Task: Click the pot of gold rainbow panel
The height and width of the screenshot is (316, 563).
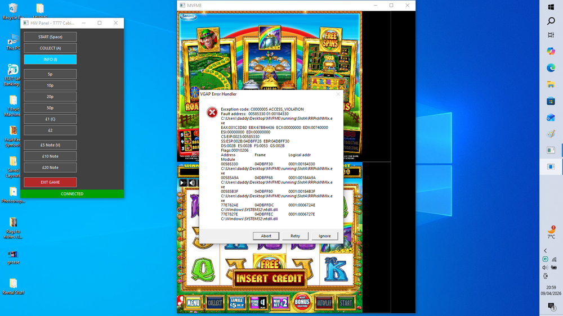Action: (270, 37)
